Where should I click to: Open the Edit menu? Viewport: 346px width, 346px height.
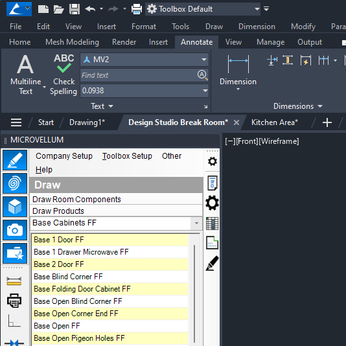click(43, 27)
